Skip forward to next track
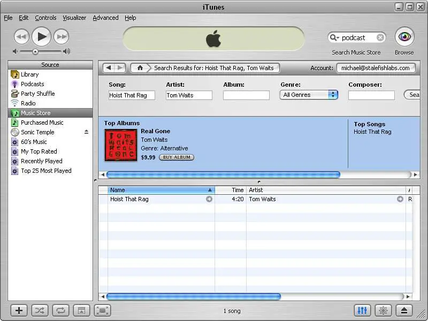This screenshot has width=428, height=321. pos(61,36)
